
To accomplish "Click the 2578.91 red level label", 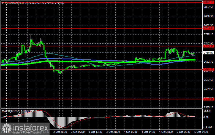I will [x=208, y=99].
